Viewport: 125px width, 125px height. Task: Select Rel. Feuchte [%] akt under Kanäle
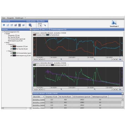(x=14, y=37)
